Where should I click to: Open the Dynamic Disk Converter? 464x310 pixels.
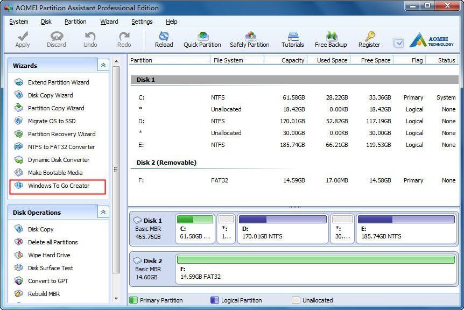[59, 160]
